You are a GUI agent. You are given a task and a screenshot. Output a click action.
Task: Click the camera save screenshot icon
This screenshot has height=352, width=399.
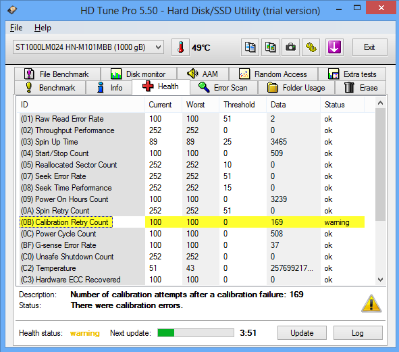tap(290, 47)
